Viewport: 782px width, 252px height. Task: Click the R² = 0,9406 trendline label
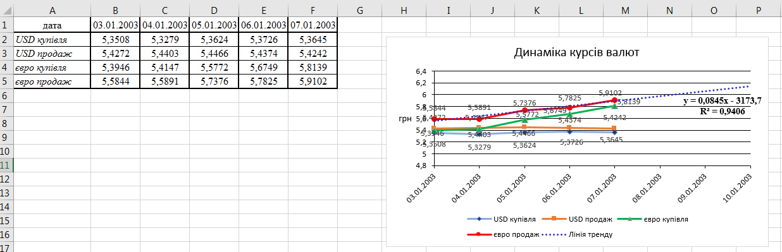coord(722,111)
